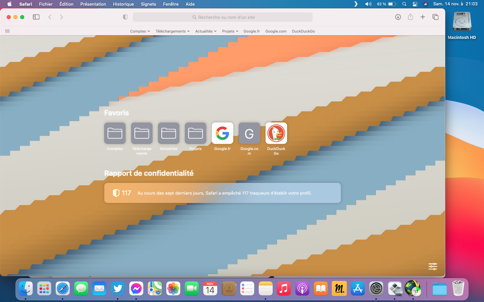The image size is (484, 302).
Task: Toggle the Safari sidebar button
Action: pos(36,17)
